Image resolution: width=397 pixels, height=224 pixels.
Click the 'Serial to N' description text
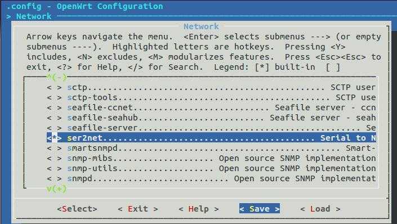point(348,138)
